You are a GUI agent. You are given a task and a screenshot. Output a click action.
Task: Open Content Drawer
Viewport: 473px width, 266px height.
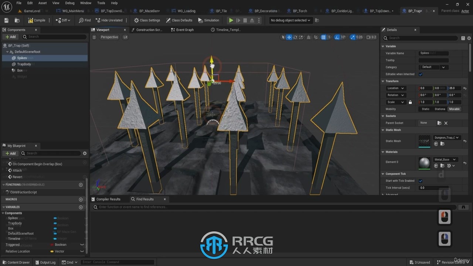16,262
